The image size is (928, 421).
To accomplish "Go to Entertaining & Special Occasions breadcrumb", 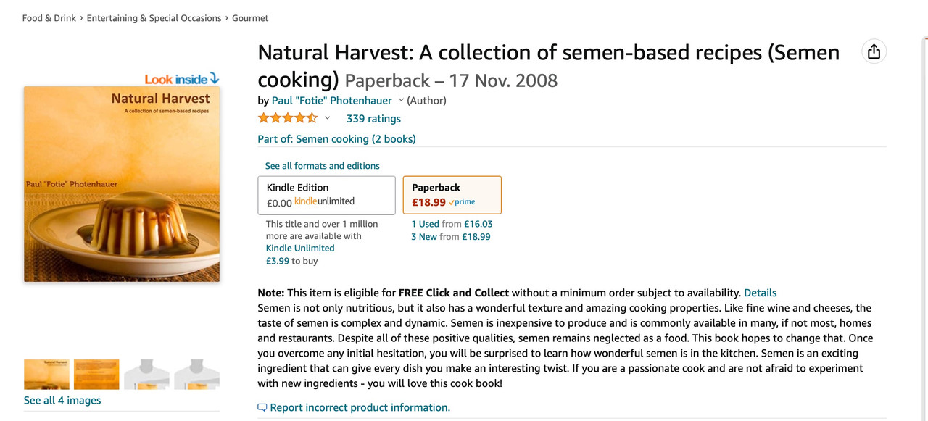I will tap(154, 18).
